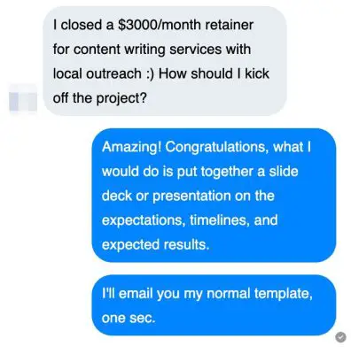Viewport: 351px width, 354px height.
Task: Click 'I closed a' at message start
Action: click(x=83, y=25)
